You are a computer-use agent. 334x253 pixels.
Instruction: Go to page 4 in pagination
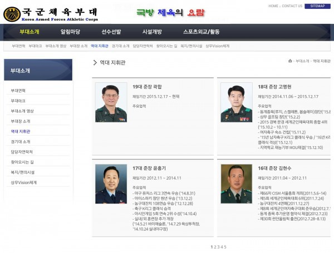coord(222,247)
